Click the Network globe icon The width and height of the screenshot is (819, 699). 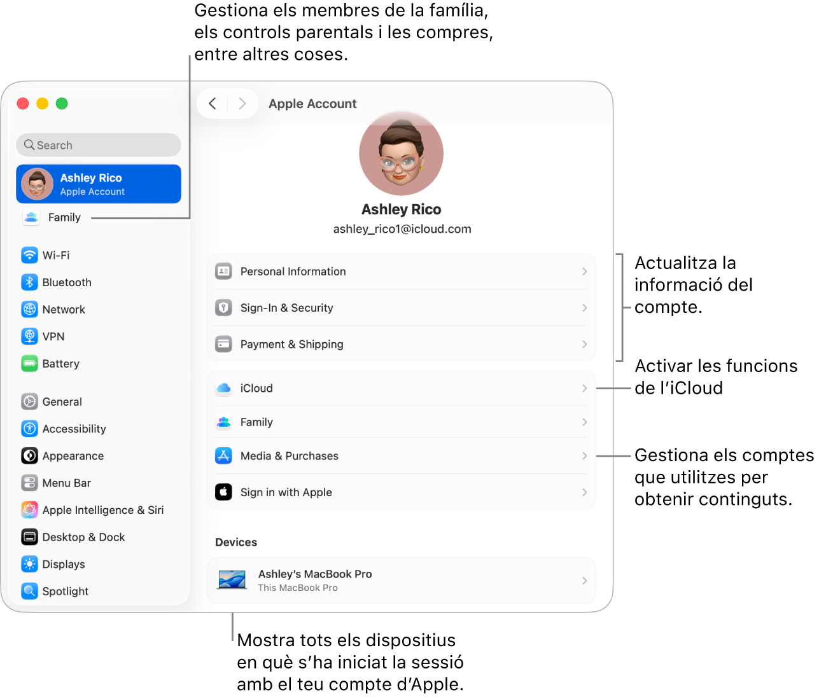click(x=30, y=309)
